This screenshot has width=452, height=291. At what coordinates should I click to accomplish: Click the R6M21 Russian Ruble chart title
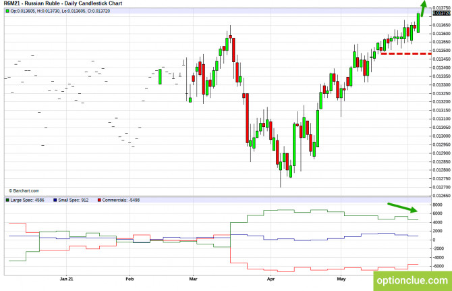click(63, 3)
